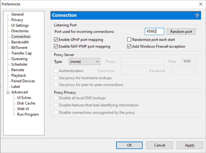Select Label in the tree

click(x=16, y=87)
